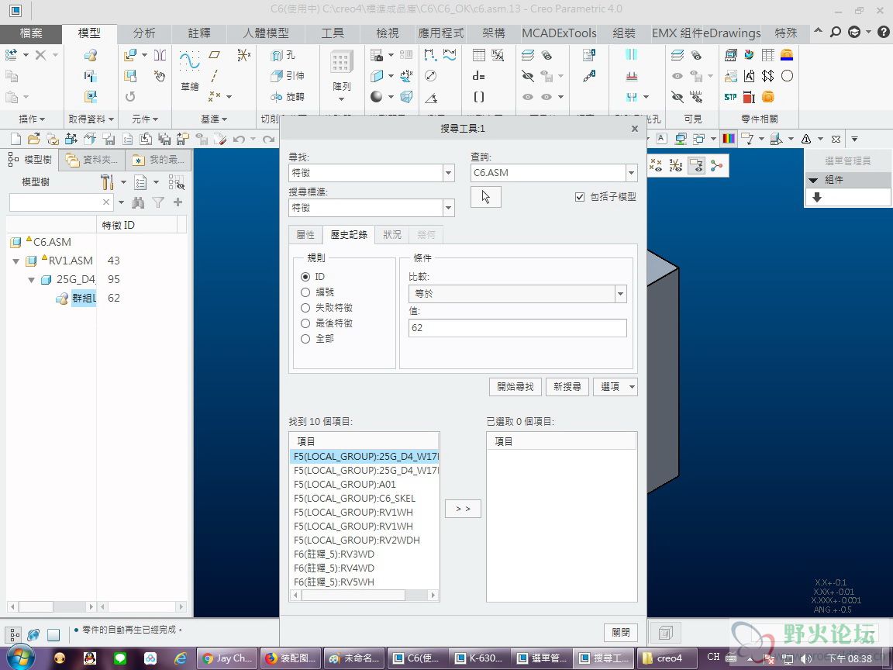Click the undo arrow icon
The image size is (893, 670).
[238, 139]
